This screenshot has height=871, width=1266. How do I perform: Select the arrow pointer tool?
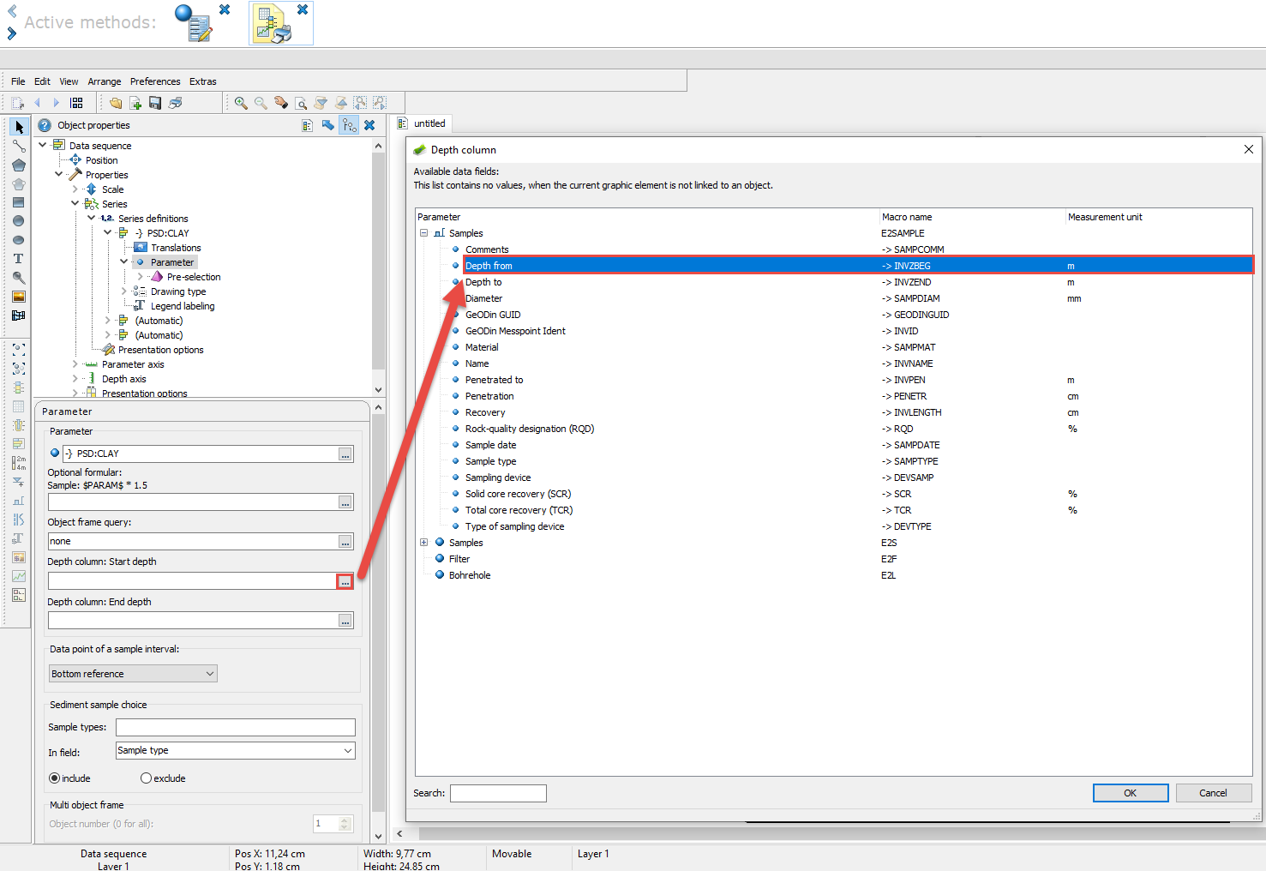pyautogui.click(x=19, y=127)
